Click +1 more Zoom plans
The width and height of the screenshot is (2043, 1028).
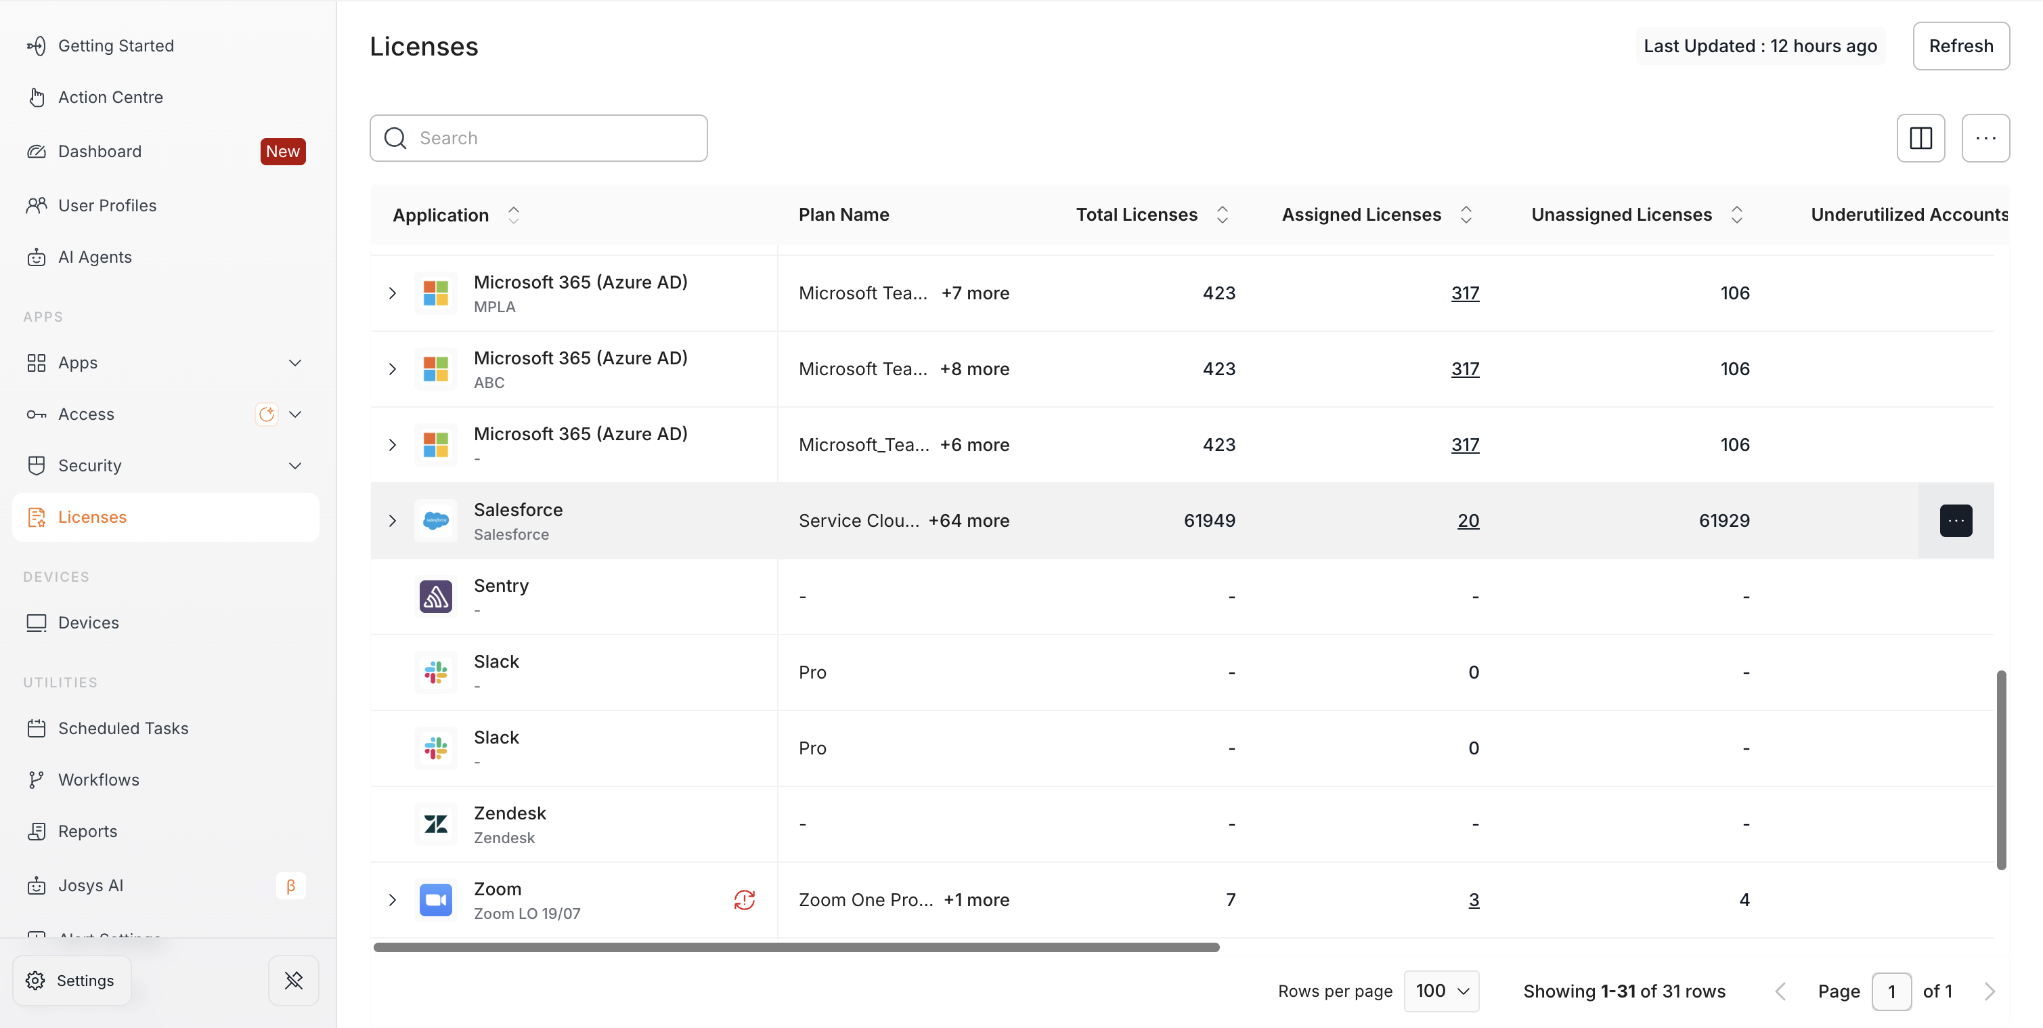[976, 899]
